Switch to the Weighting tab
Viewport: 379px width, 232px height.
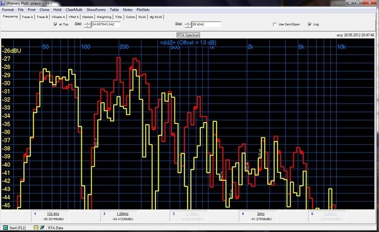pyautogui.click(x=104, y=17)
